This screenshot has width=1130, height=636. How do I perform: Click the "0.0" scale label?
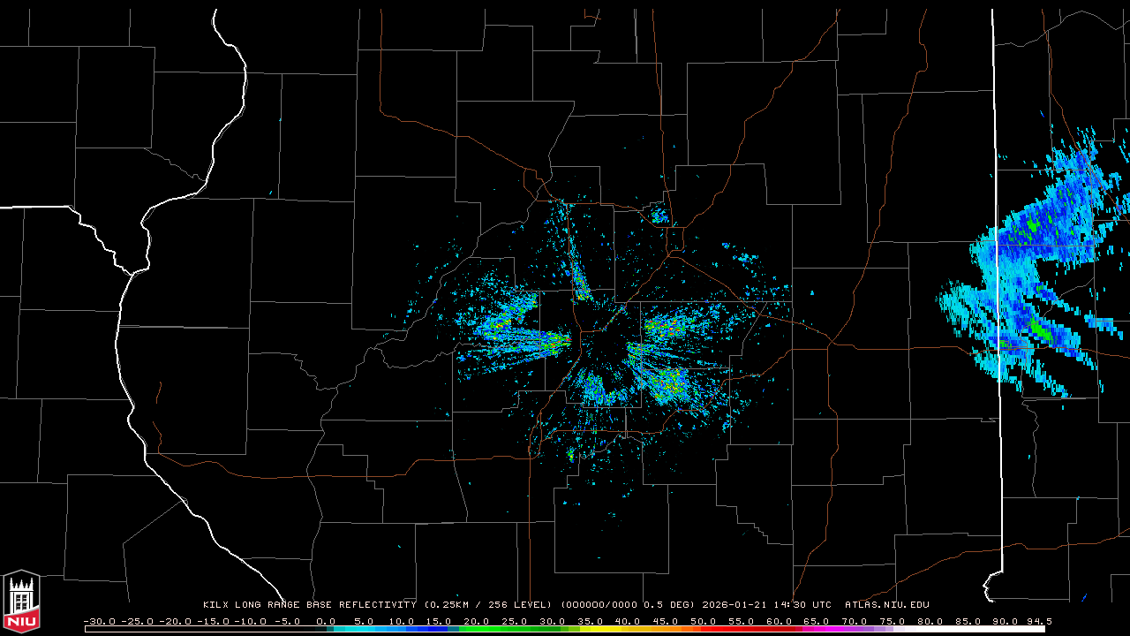pos(326,621)
